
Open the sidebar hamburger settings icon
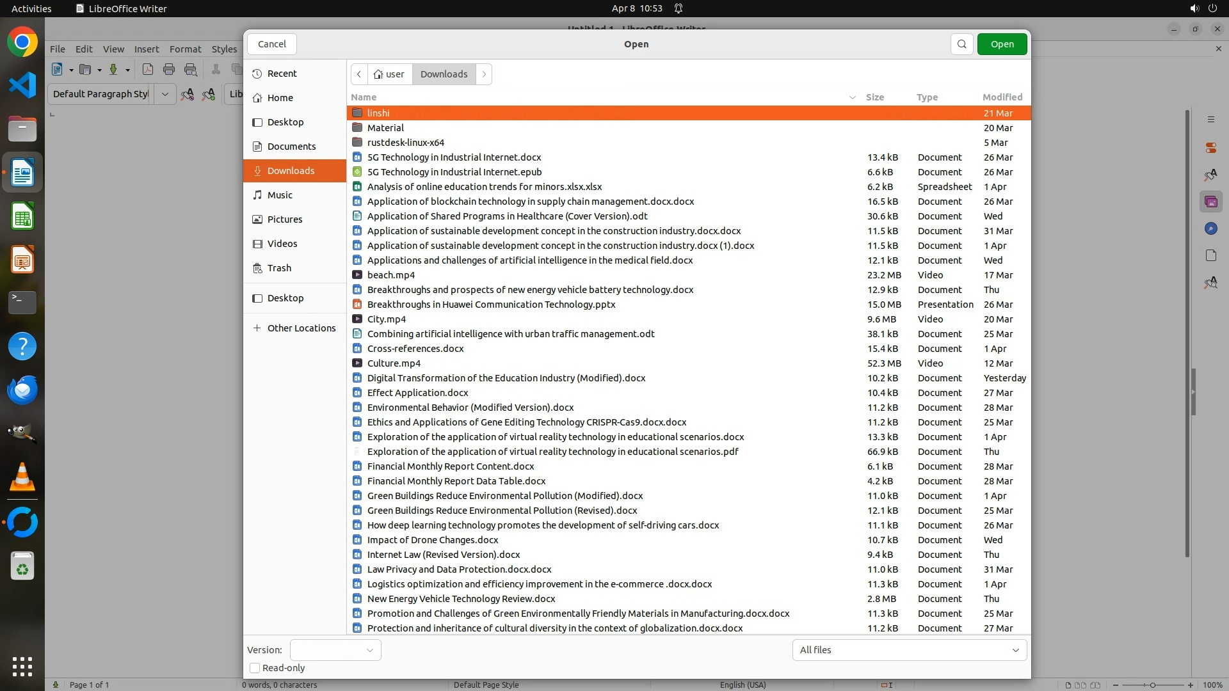point(1210,120)
